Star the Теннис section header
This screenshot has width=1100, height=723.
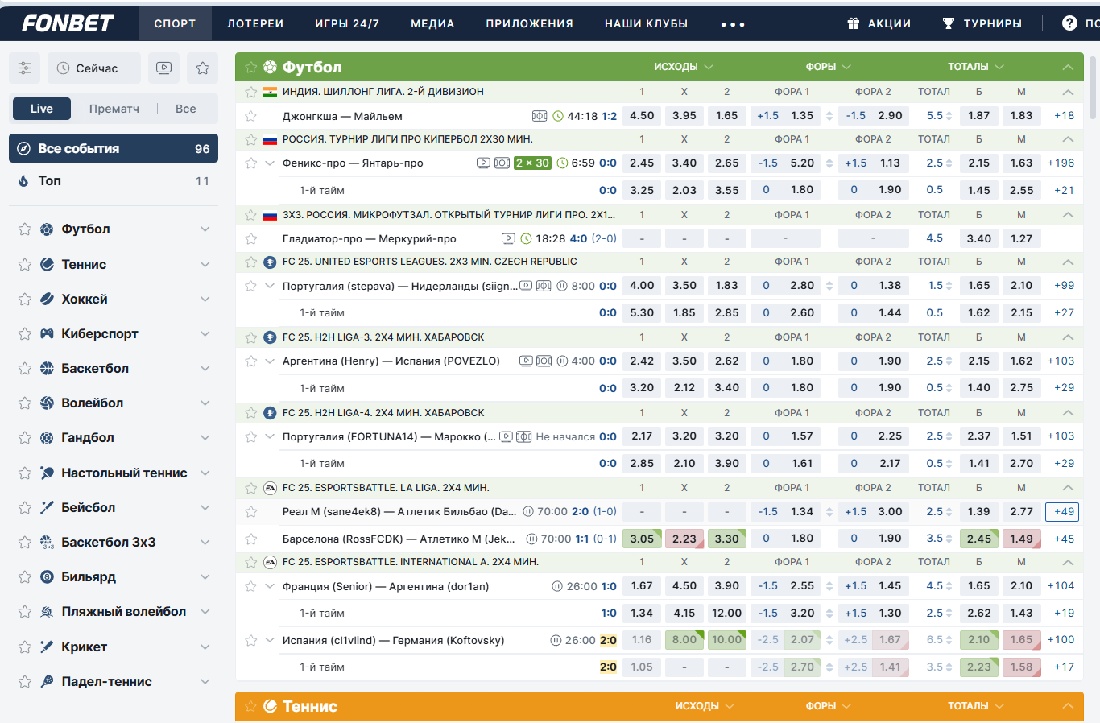click(x=250, y=706)
